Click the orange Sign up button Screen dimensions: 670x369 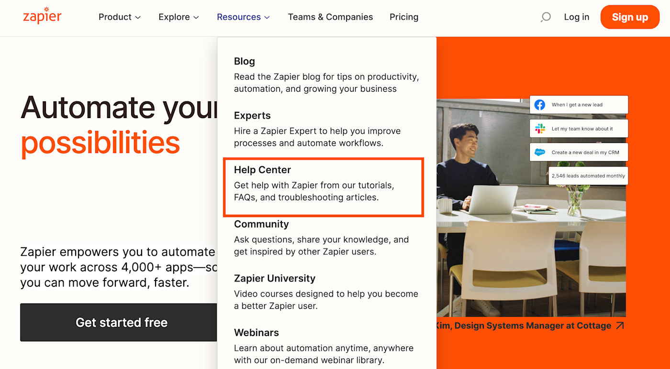pos(630,17)
